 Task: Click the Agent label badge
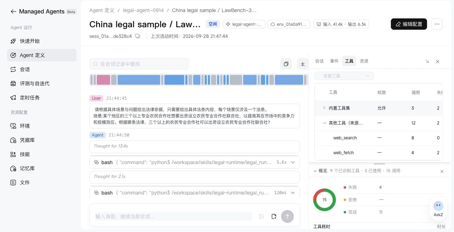tap(98, 135)
